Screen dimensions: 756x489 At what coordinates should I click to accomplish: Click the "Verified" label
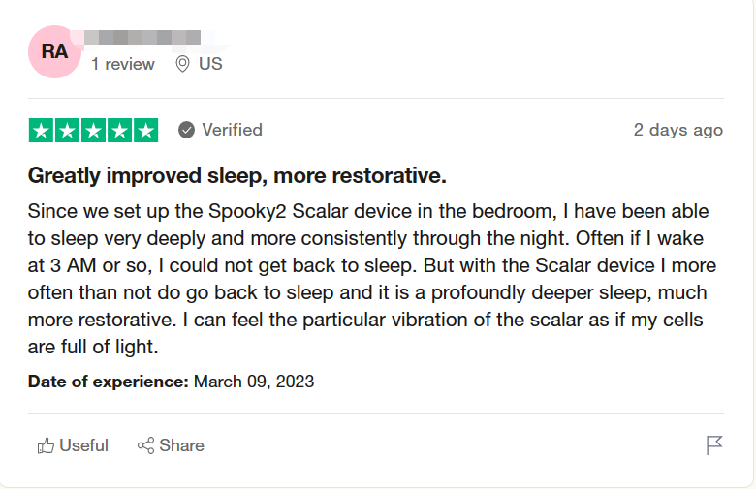232,130
